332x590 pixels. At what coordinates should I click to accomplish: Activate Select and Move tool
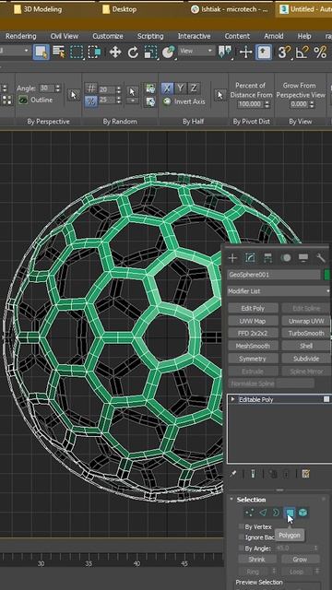click(114, 52)
